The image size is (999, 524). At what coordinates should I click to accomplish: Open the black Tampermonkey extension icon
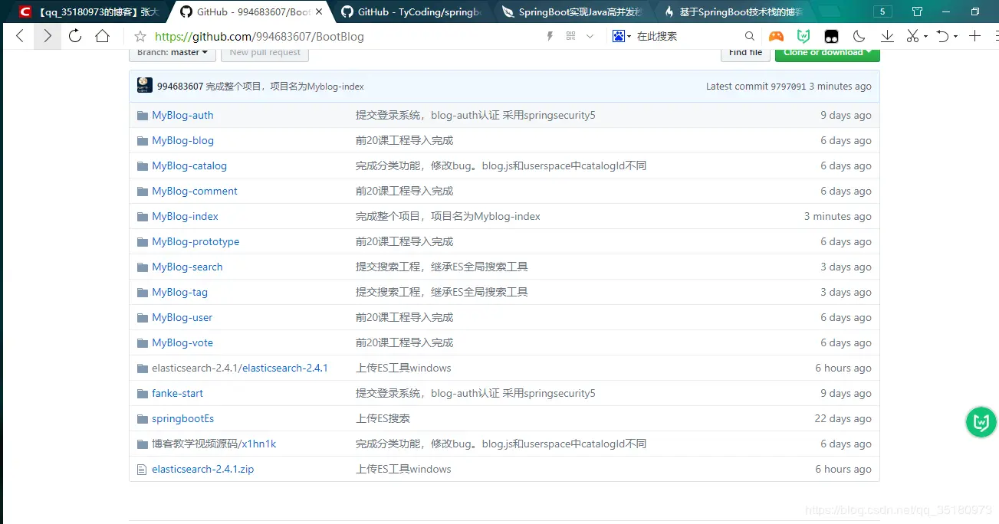(831, 36)
